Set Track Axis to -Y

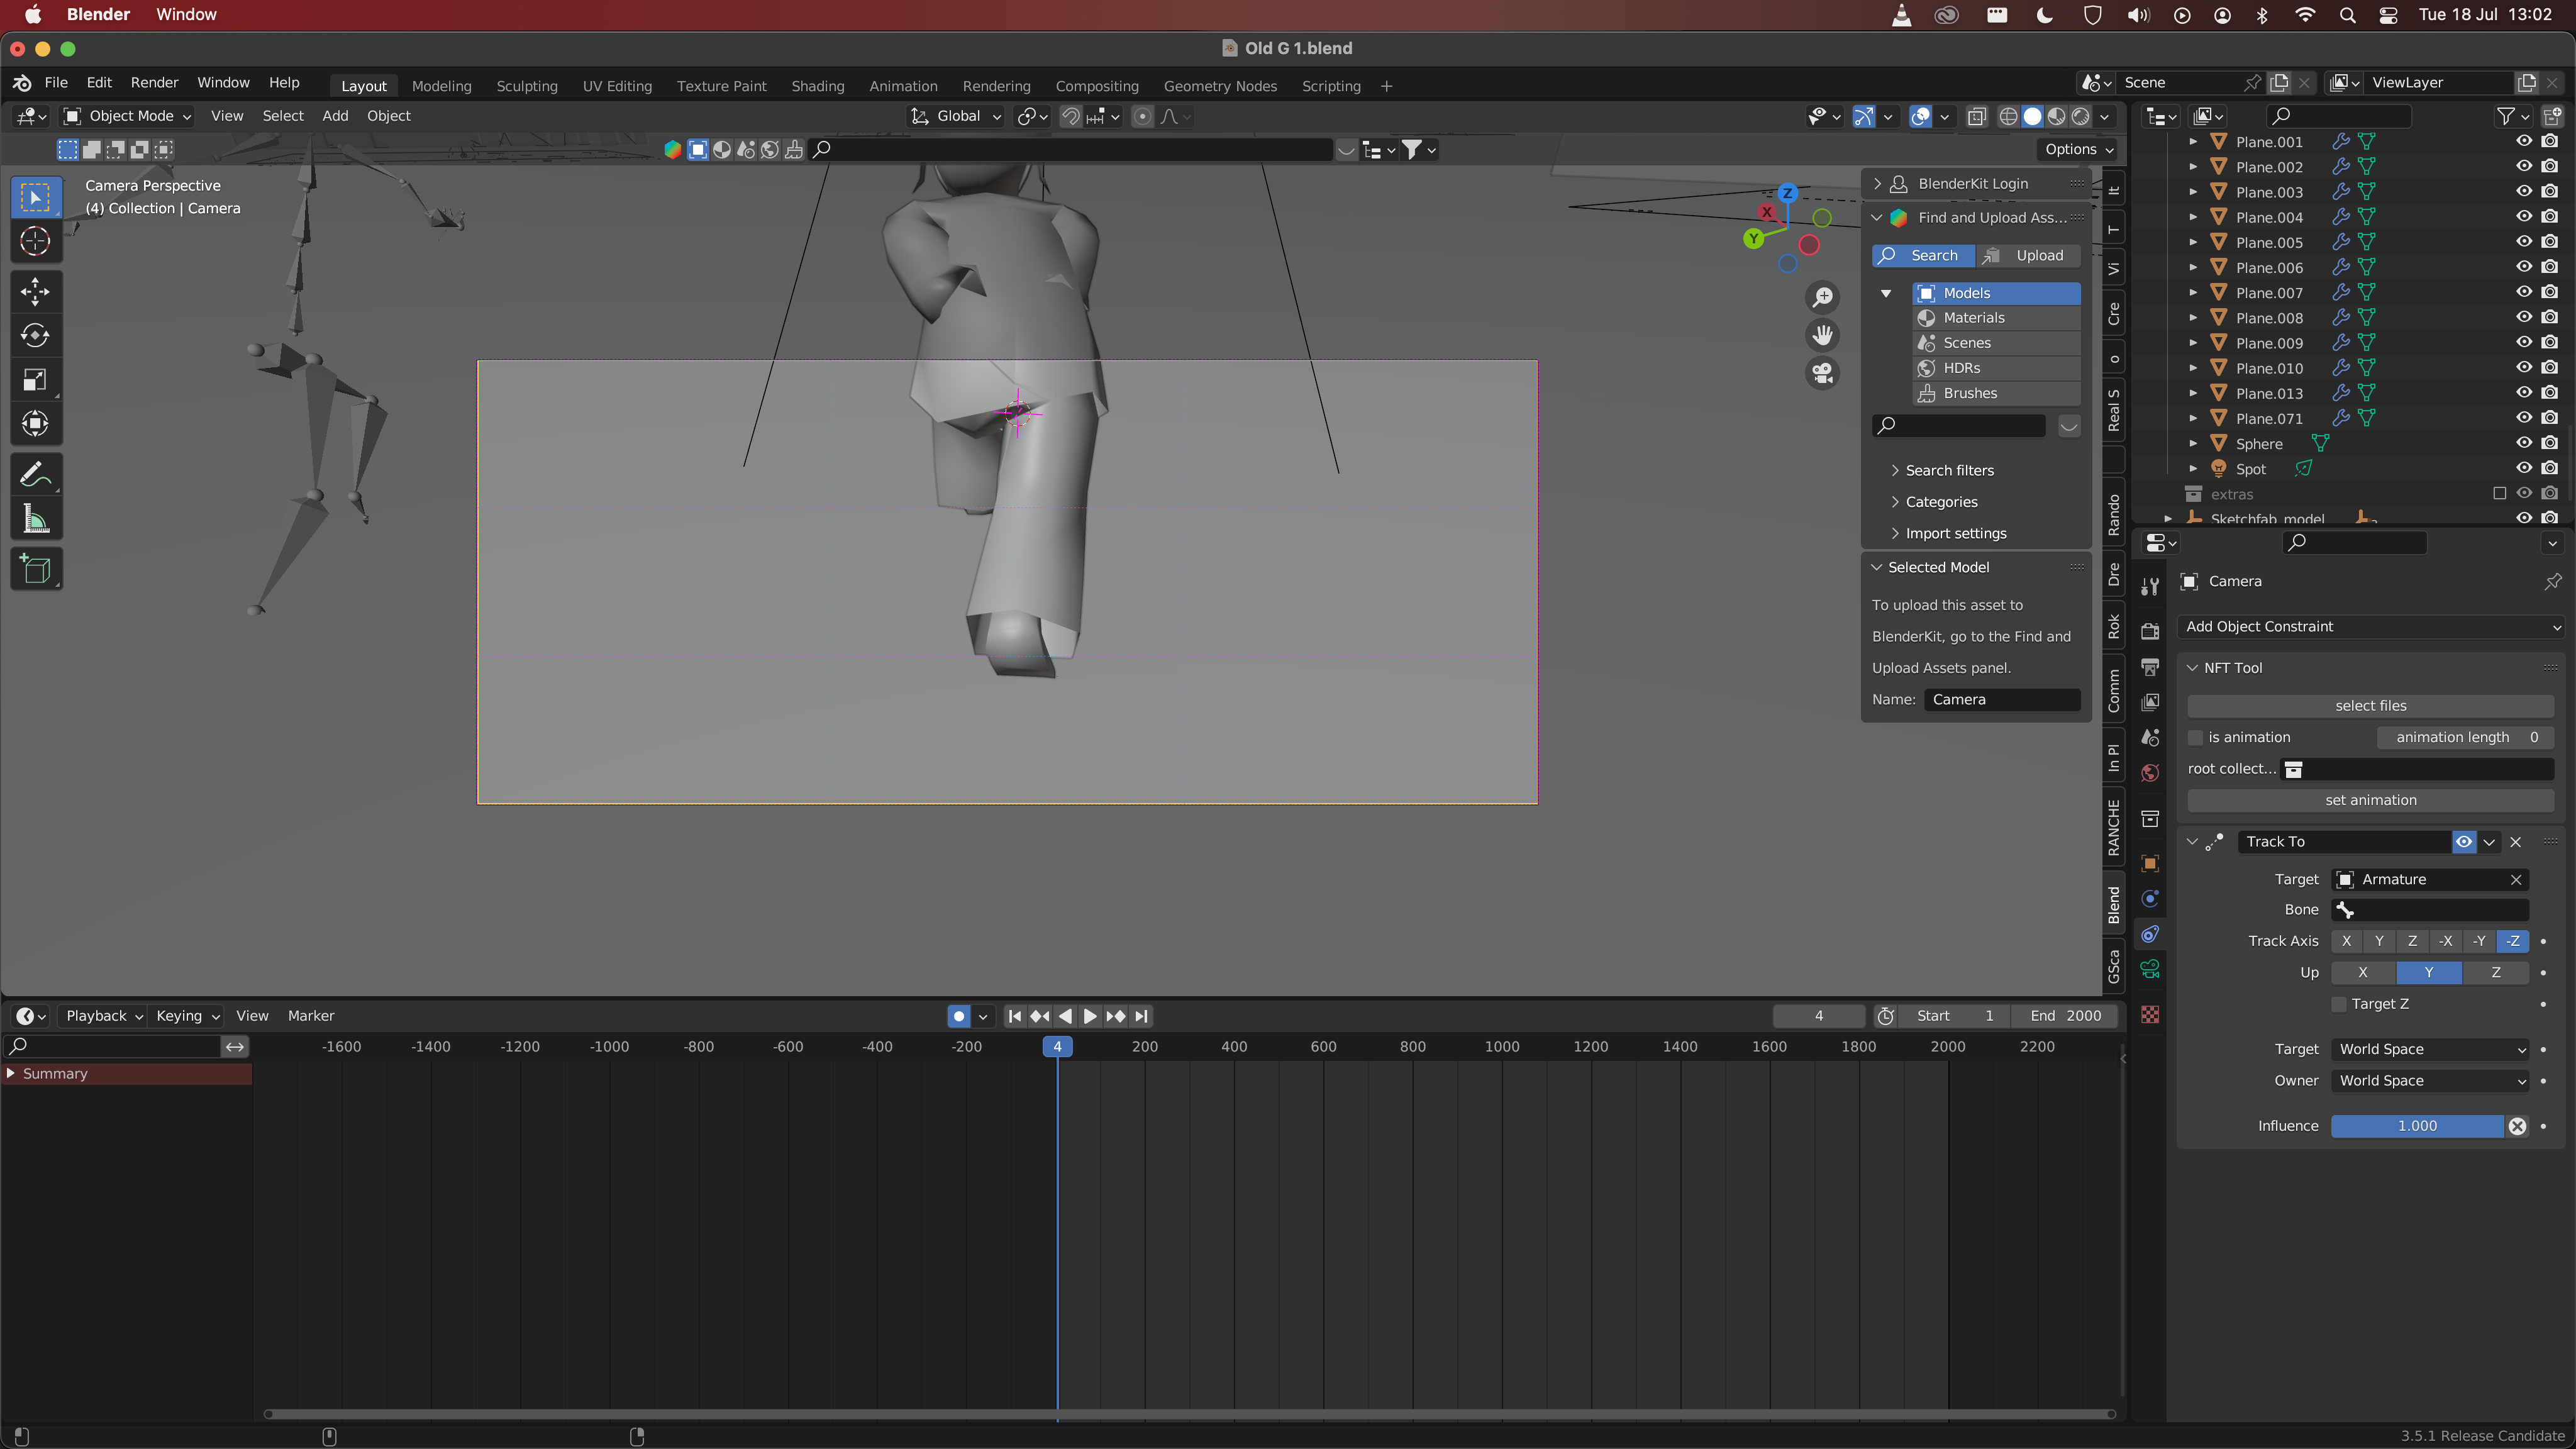pyautogui.click(x=2479, y=941)
